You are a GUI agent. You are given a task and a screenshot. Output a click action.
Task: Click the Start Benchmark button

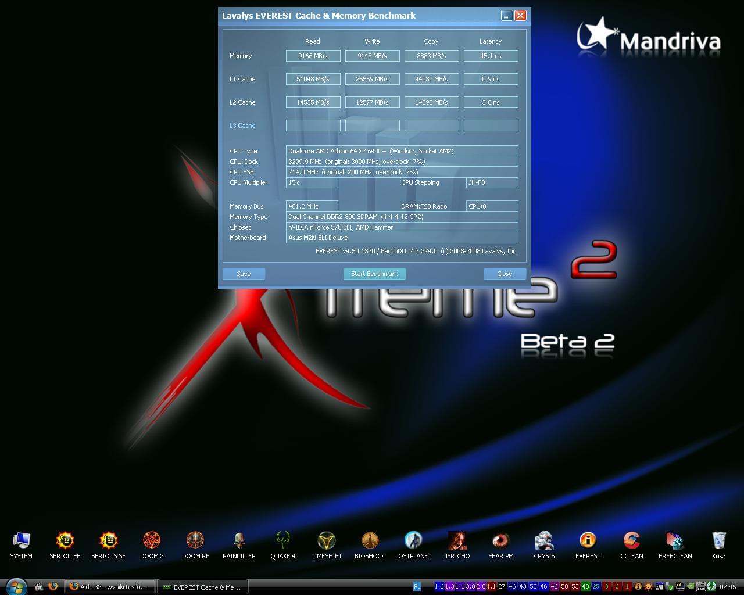point(374,274)
